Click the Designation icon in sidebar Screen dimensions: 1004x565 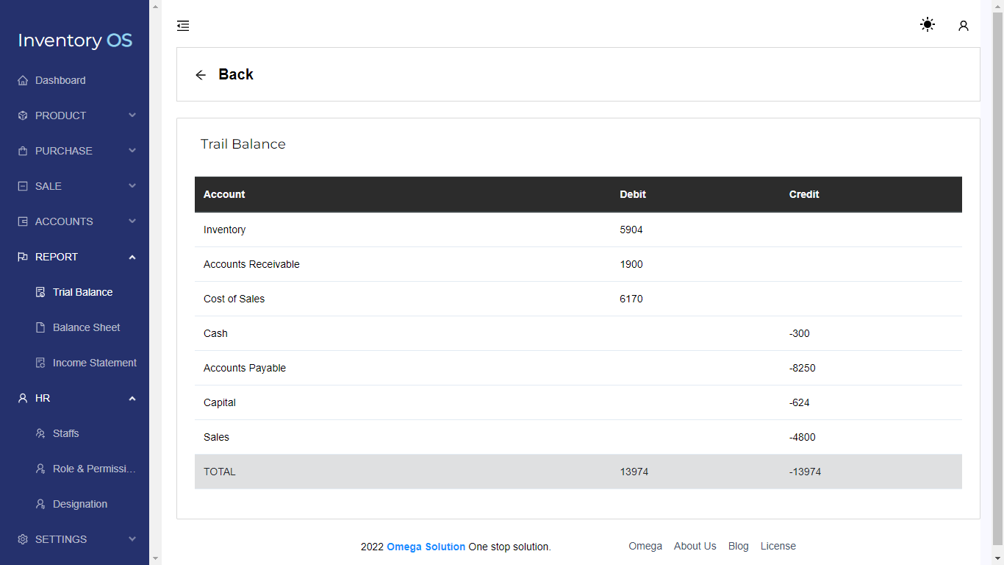tap(40, 504)
